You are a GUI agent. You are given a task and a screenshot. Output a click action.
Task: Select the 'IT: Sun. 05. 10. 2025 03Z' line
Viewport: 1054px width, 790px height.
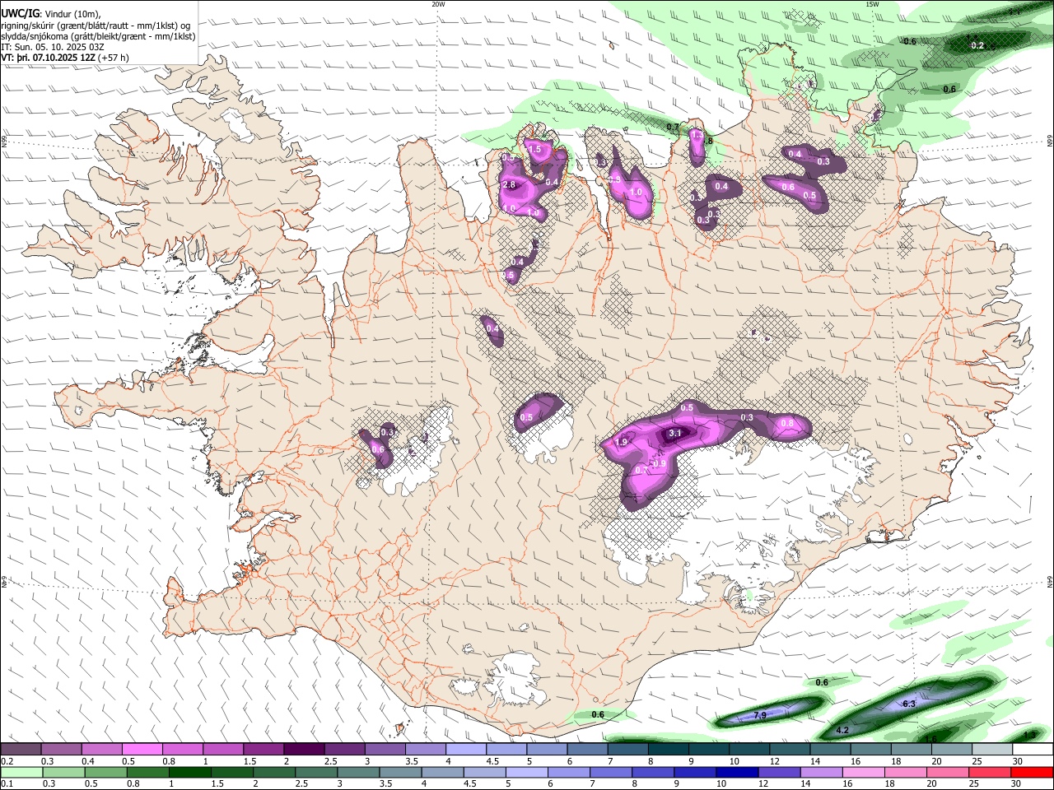tap(51, 47)
